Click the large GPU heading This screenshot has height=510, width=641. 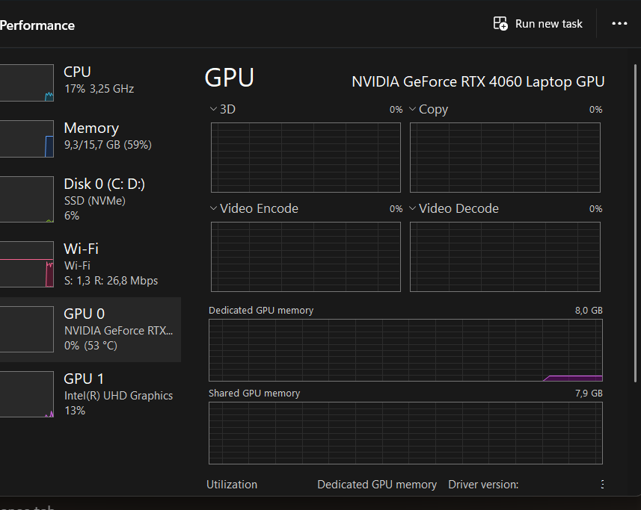pyautogui.click(x=230, y=78)
